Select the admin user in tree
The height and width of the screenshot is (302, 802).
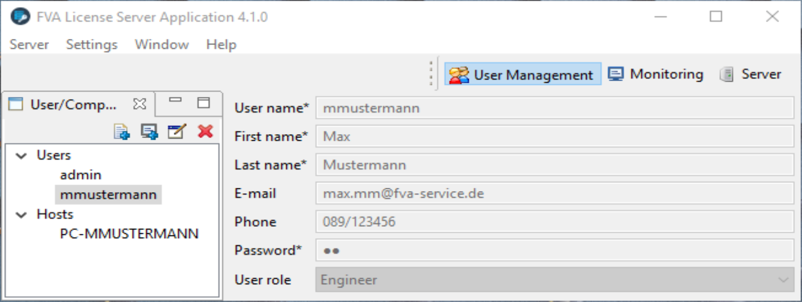81,175
